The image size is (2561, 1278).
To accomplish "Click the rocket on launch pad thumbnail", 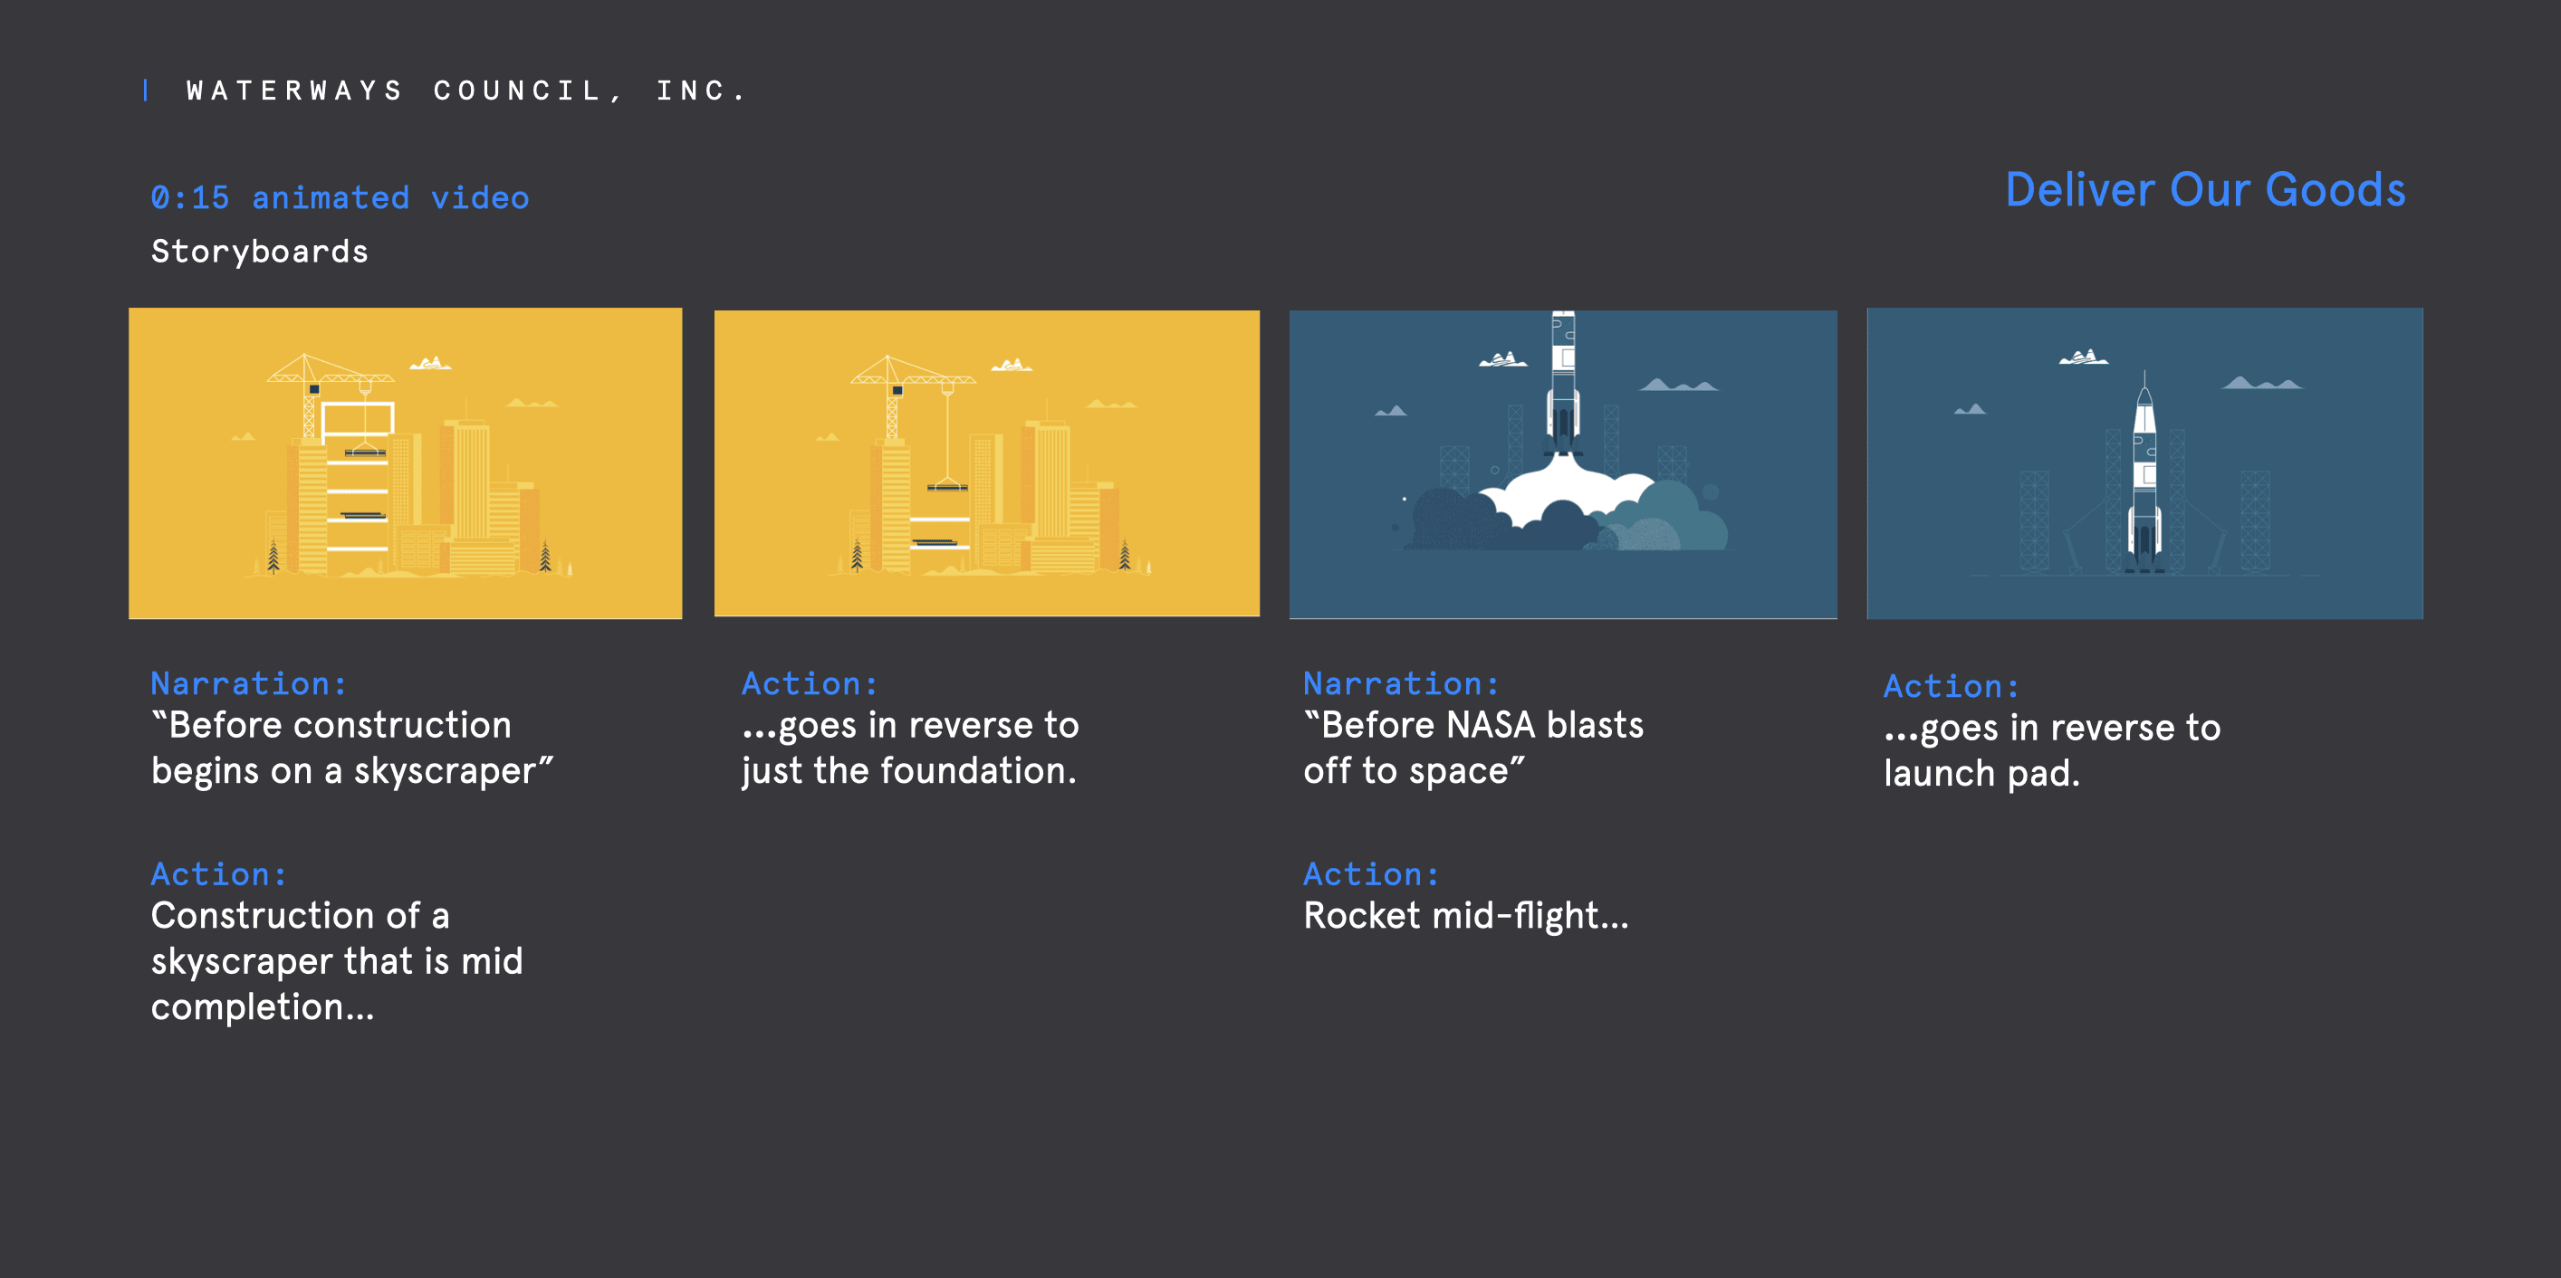I will pos(2144,463).
